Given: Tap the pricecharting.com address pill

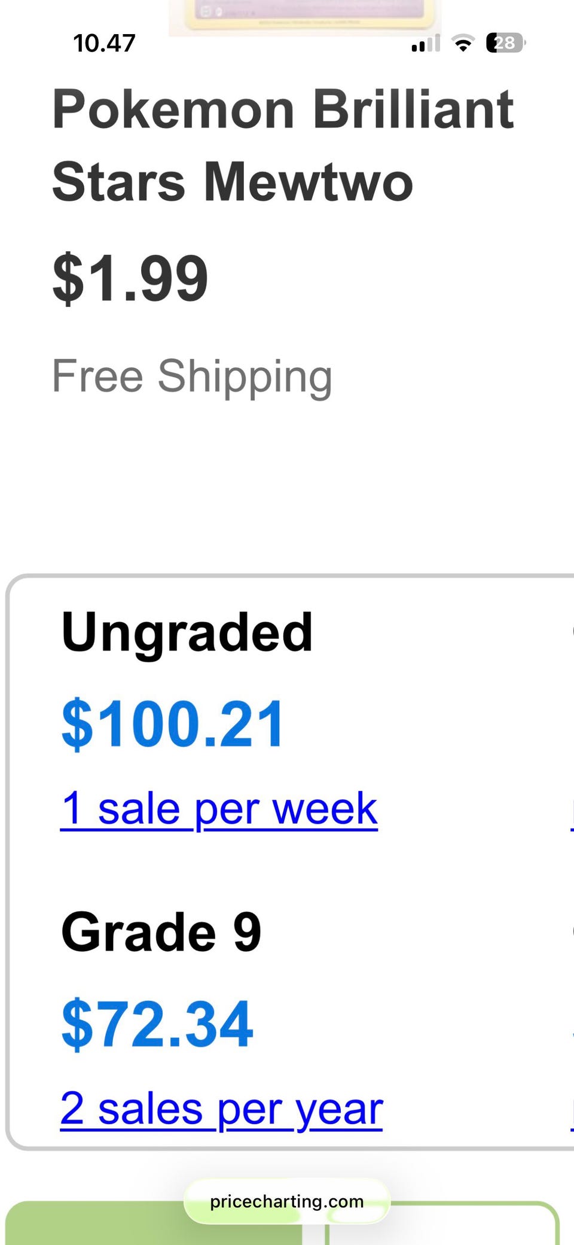Looking at the screenshot, I should pyautogui.click(x=287, y=1201).
